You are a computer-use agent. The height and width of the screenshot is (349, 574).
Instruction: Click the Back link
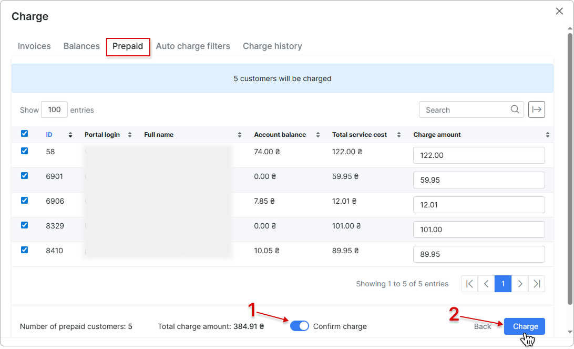482,326
